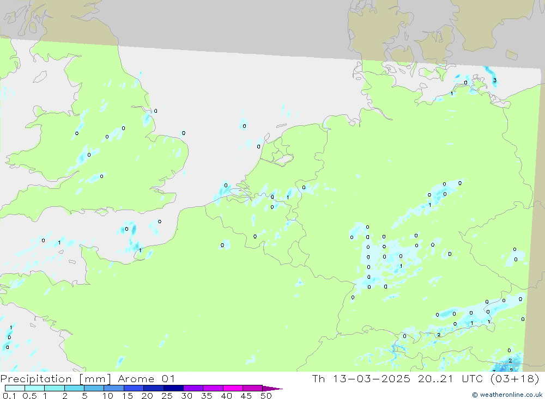Click the 20–25 mm dark blue legend swatch
This screenshot has width=545, height=399.
154,388
